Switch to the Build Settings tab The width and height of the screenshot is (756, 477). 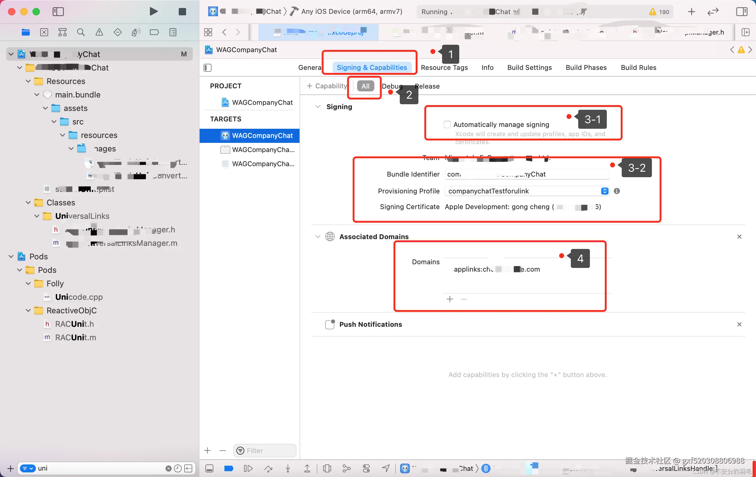tap(529, 67)
